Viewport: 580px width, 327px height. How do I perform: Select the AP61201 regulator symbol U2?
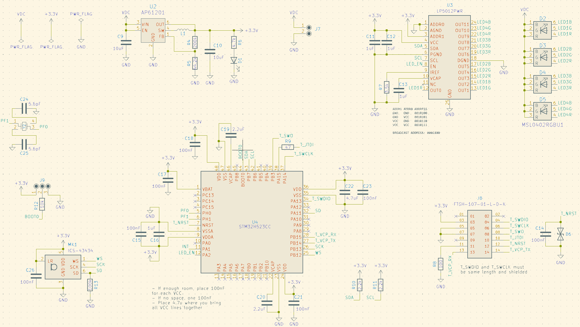click(153, 30)
